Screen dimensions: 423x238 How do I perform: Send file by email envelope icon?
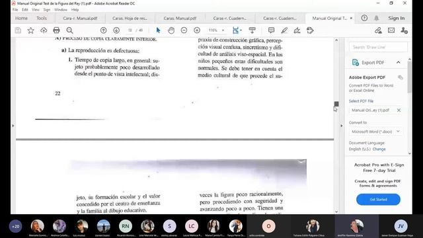tap(391, 30)
